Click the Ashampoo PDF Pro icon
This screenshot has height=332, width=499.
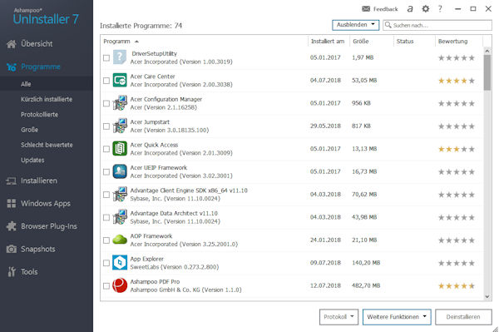(x=120, y=285)
